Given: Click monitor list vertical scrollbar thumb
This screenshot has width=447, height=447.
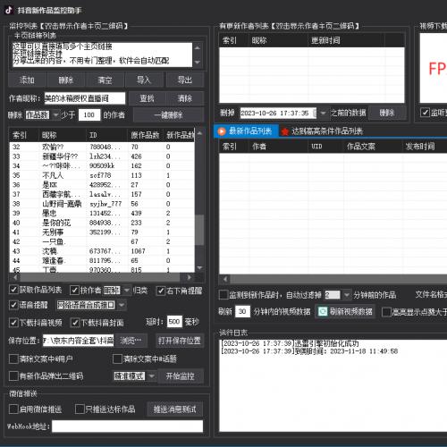Looking at the screenshot, I should pos(199,230).
